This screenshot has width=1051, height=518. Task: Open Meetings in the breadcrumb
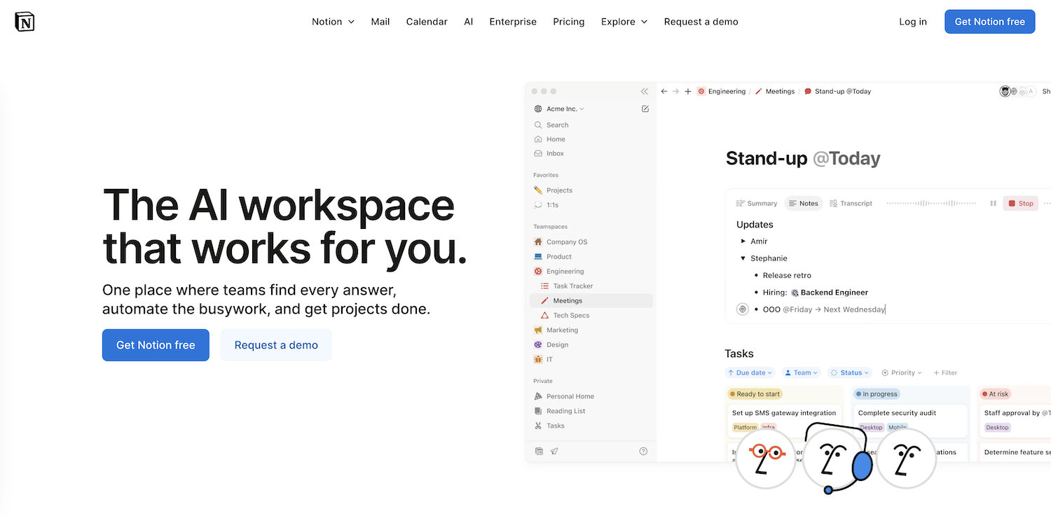775,92
